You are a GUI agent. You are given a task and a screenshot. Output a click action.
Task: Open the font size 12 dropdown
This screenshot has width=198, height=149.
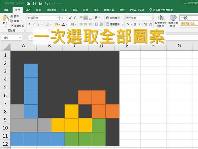click(x=66, y=18)
